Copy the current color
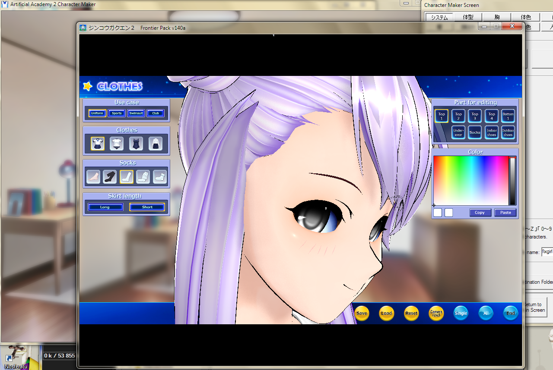This screenshot has height=370, width=553. point(480,213)
